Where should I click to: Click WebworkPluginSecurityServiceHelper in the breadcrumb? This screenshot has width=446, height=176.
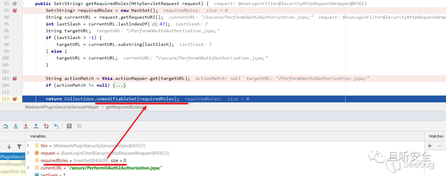62,107
